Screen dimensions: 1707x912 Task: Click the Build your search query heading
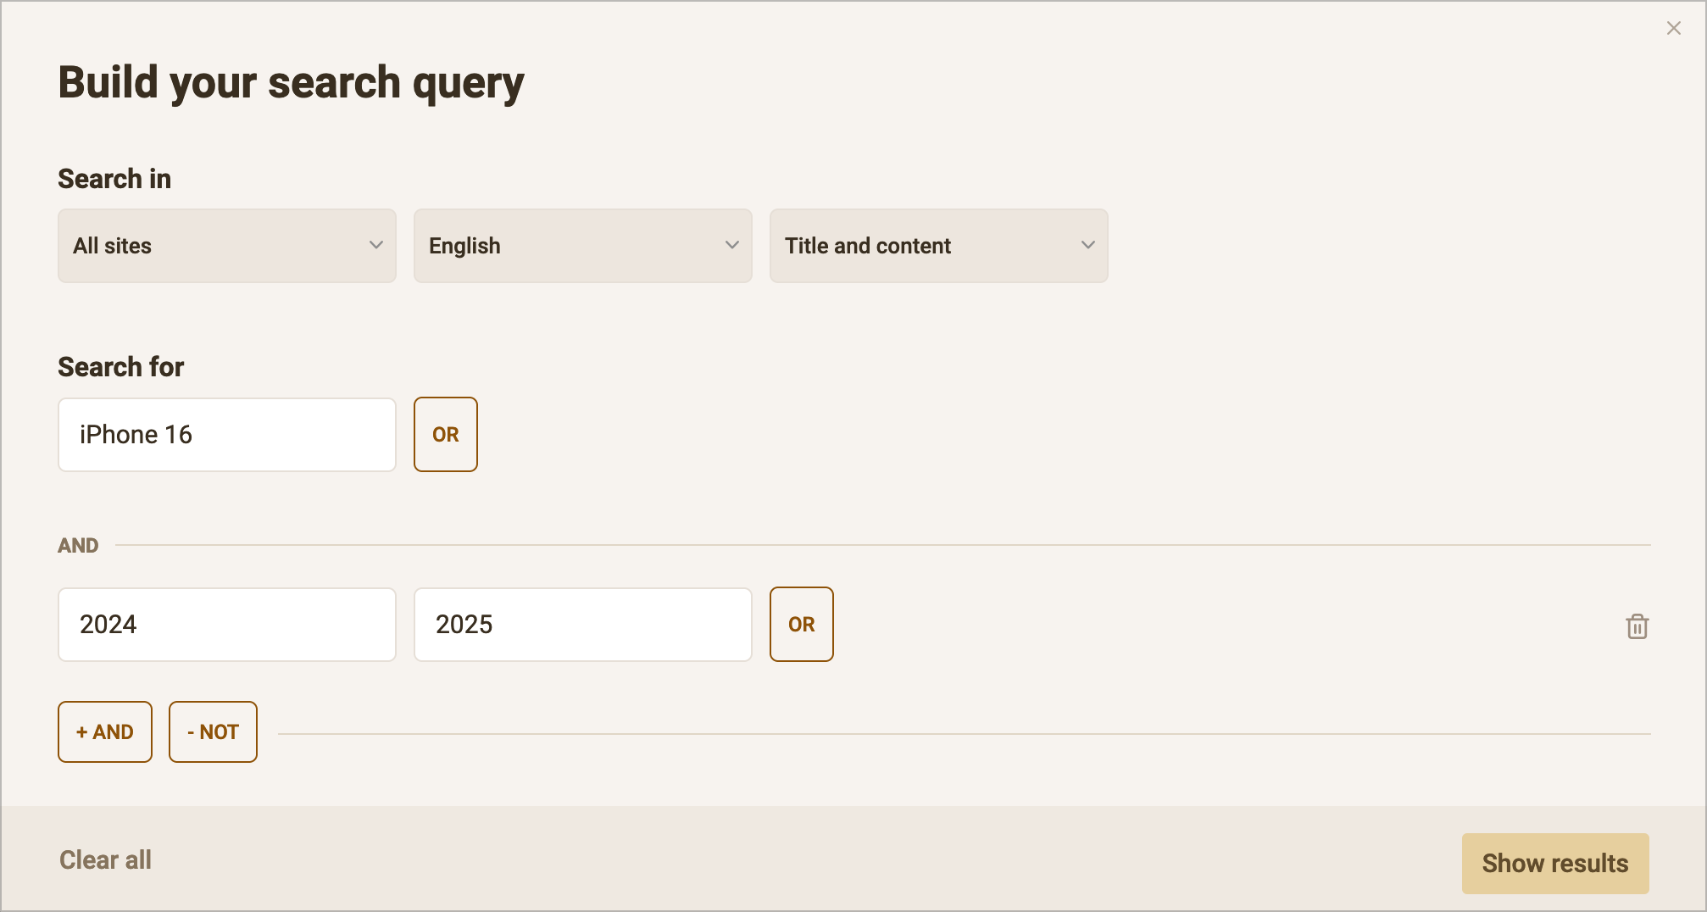[291, 81]
